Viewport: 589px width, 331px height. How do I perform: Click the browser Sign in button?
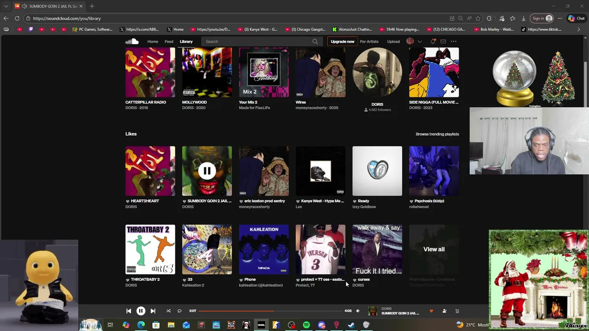541,18
